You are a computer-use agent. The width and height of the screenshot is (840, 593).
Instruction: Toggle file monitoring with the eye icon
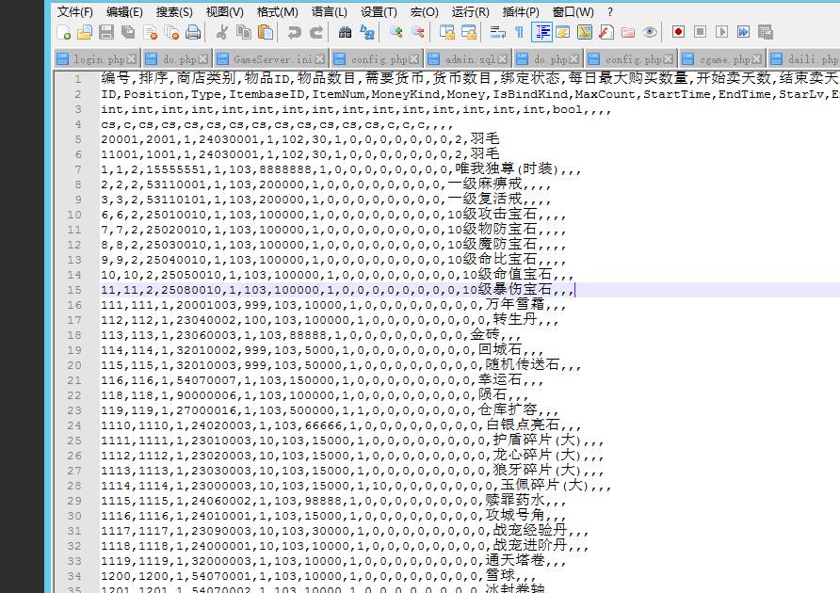click(x=650, y=33)
